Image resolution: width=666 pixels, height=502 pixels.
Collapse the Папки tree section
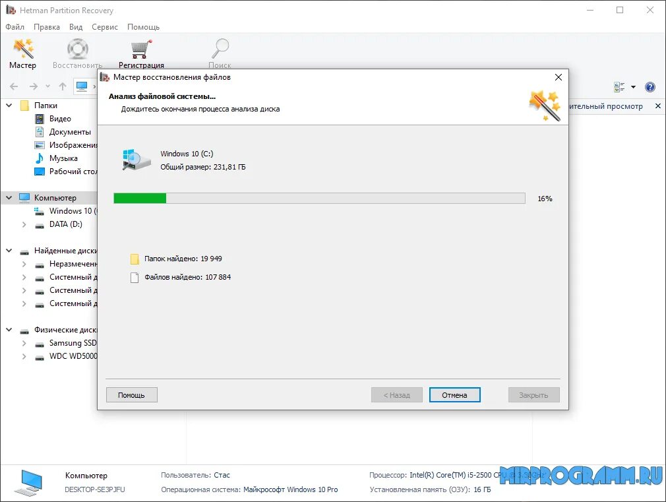click(9, 105)
